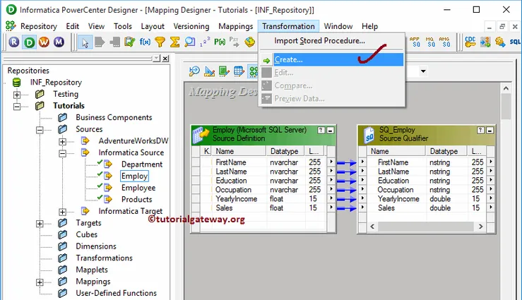This screenshot has height=300, width=522.
Task: Close the repository navigator panel
Action: point(165,59)
